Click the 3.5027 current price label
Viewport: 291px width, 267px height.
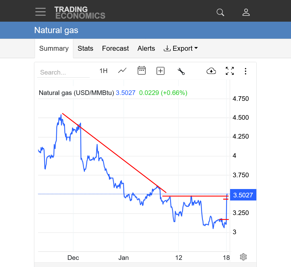[x=243, y=195]
